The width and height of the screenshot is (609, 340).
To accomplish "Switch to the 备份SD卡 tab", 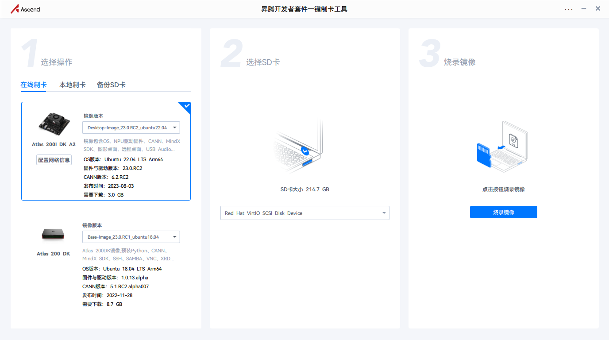I will (111, 85).
